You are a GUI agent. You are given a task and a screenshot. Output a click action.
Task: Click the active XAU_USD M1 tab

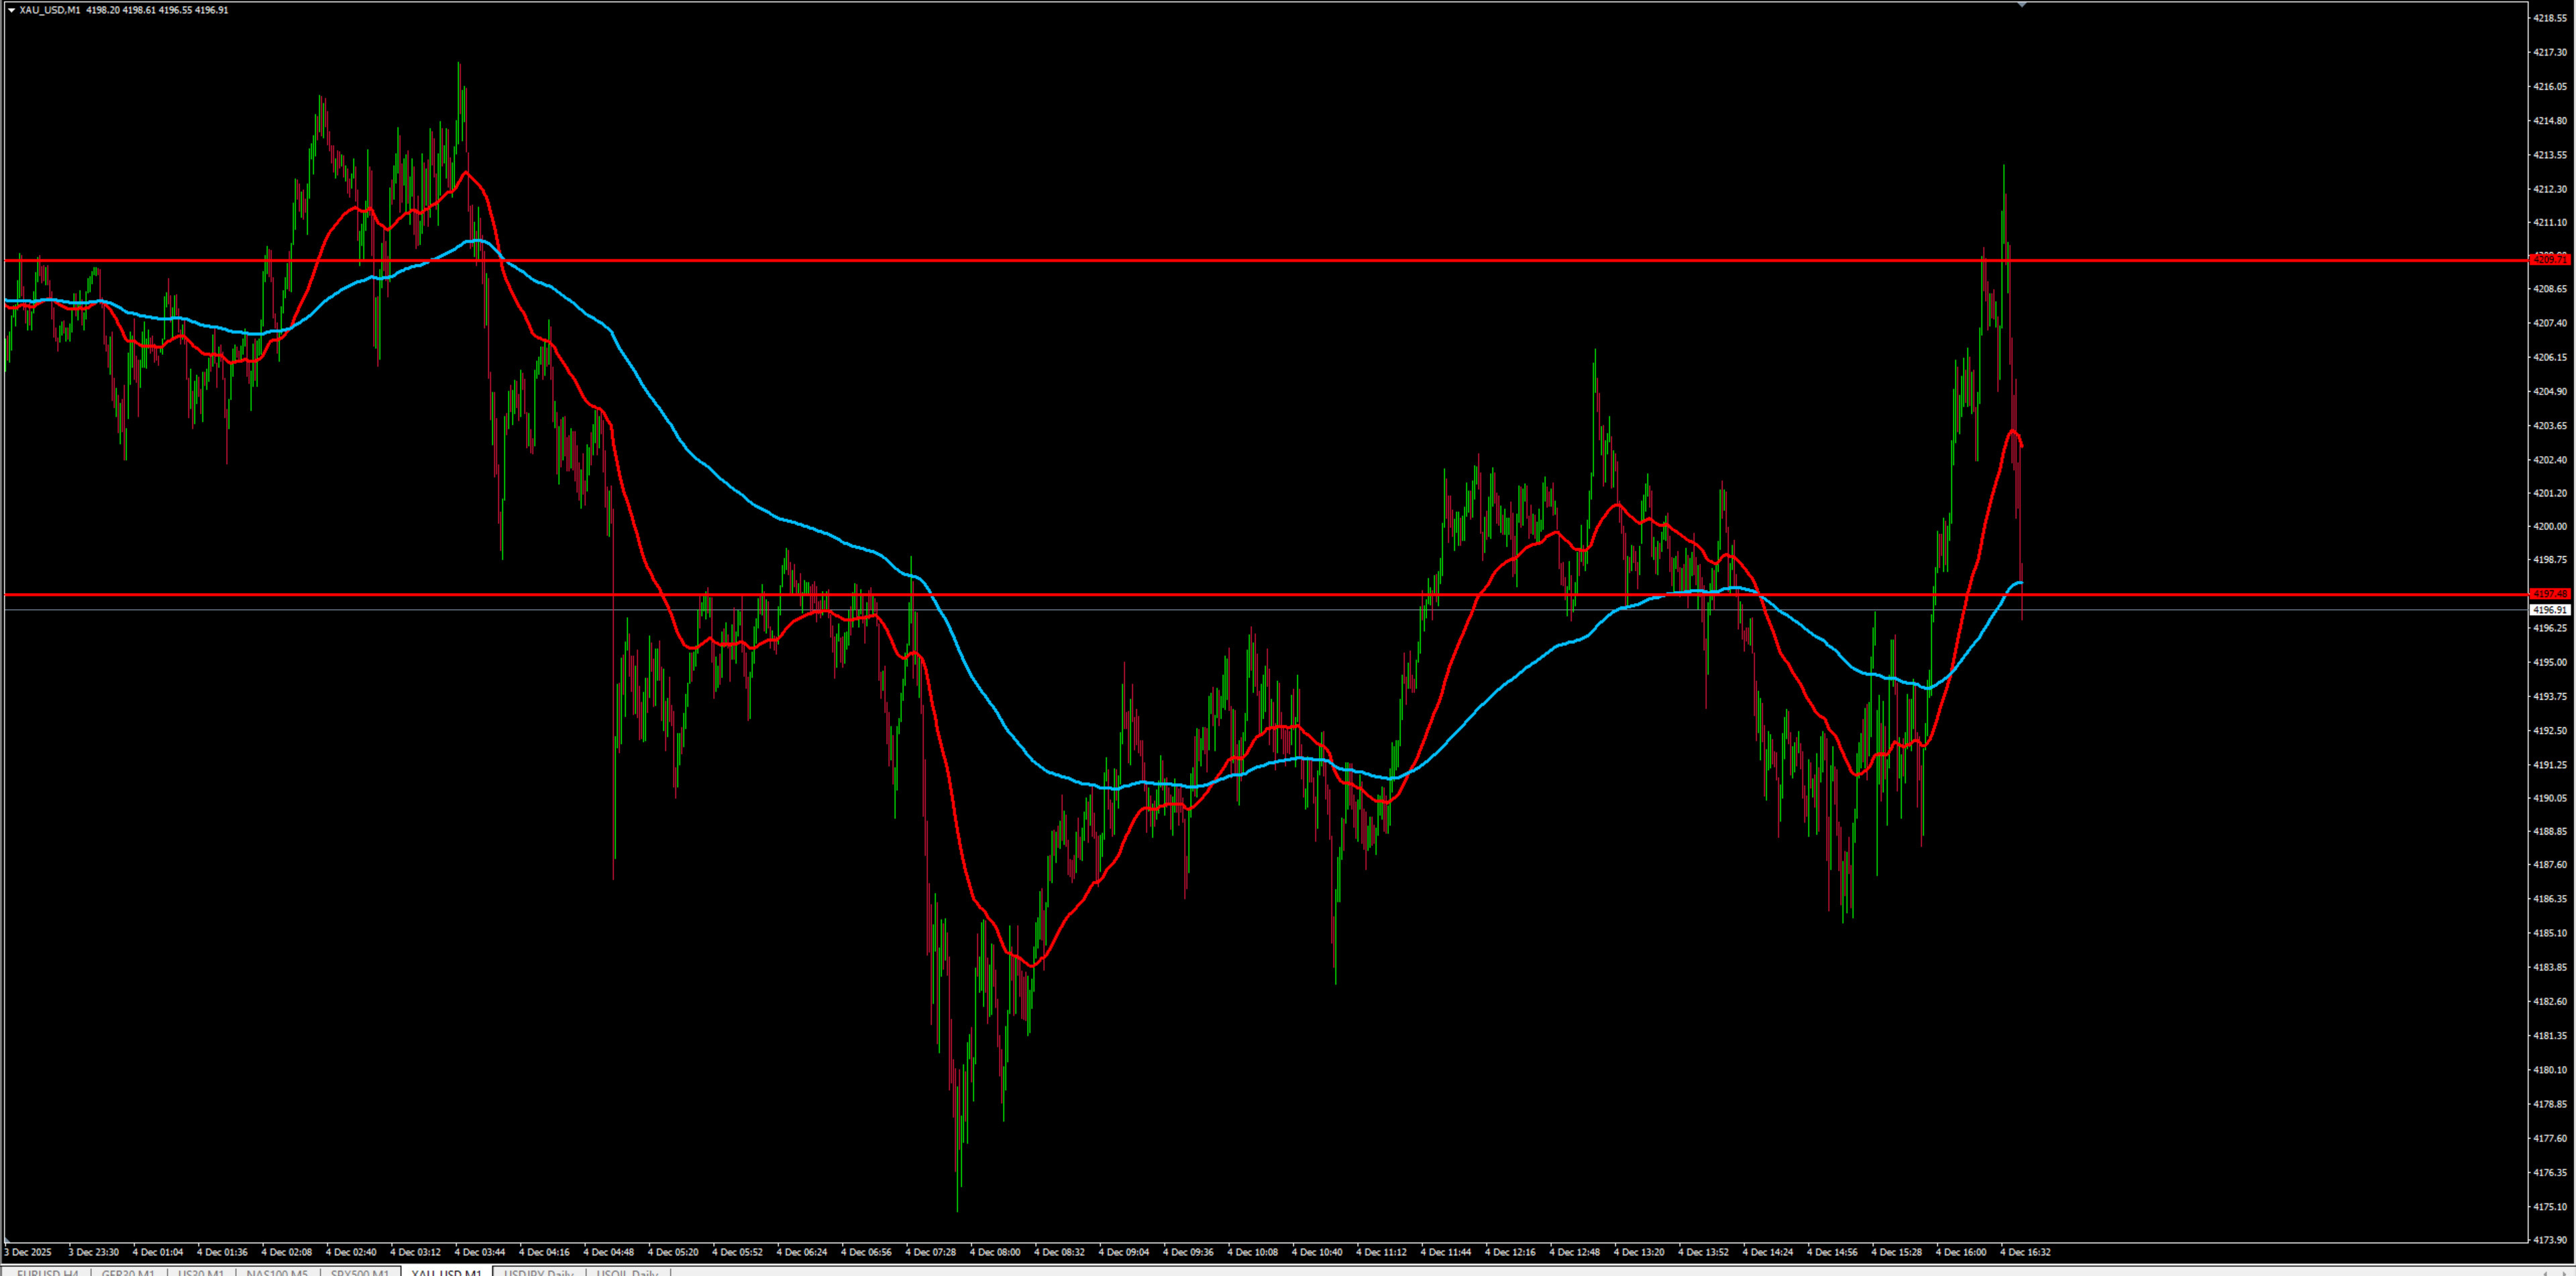(446, 1272)
